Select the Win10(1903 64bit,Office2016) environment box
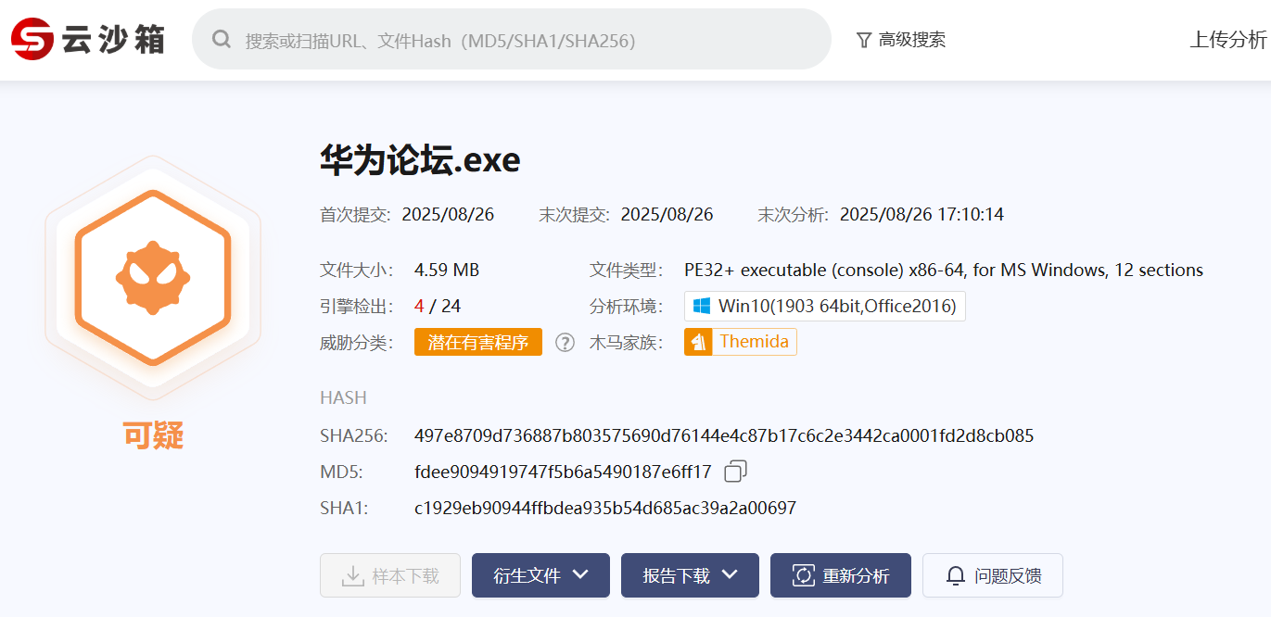 click(x=825, y=306)
